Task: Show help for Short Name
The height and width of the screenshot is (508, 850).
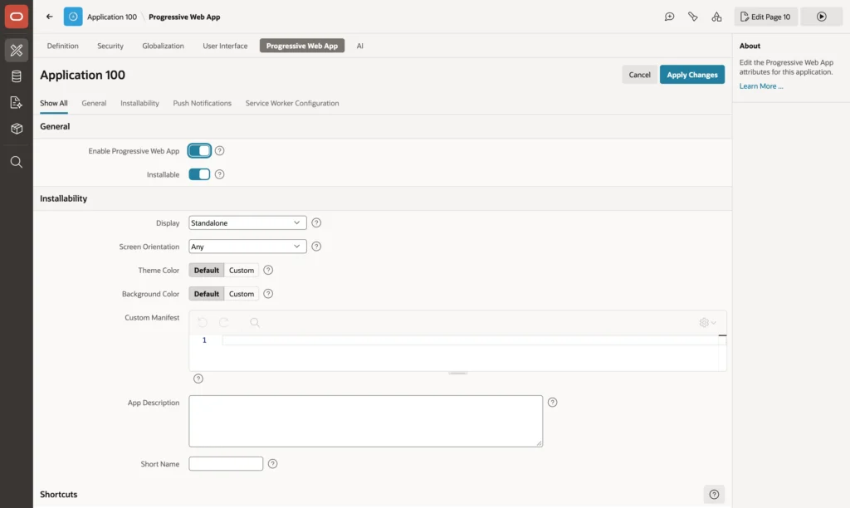Action: click(x=272, y=464)
